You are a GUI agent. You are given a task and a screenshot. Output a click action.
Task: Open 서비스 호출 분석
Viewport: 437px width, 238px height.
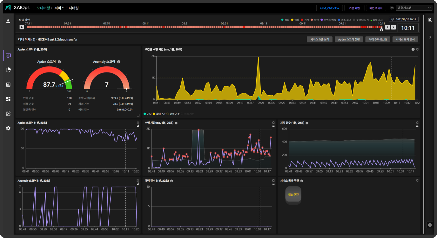(x=319, y=40)
